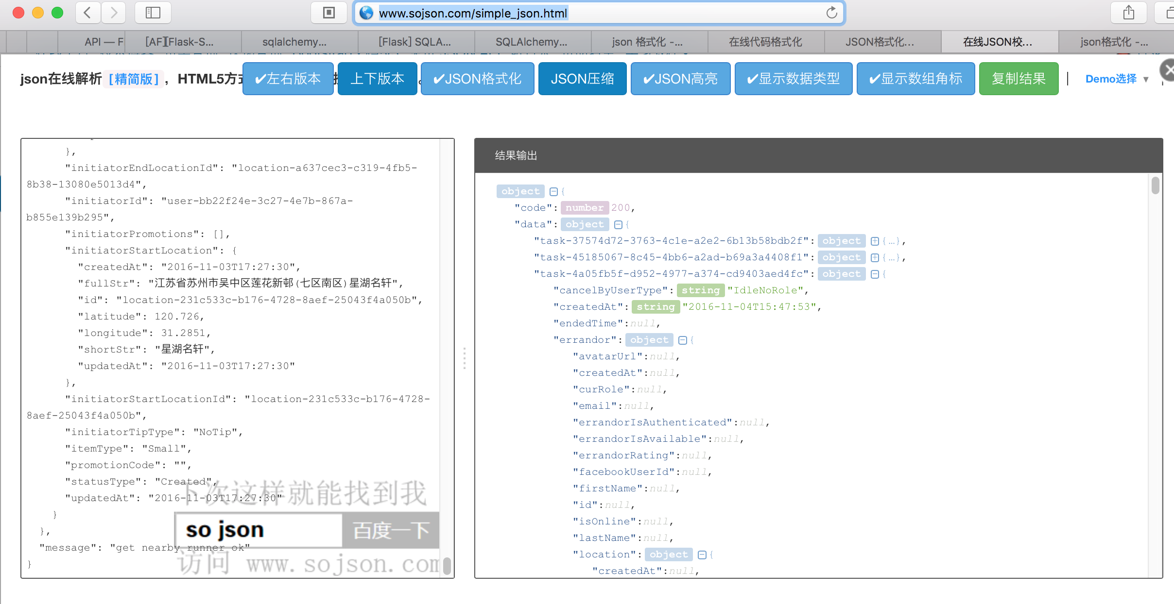Image resolution: width=1174 pixels, height=604 pixels.
Task: Toggle the JSON高亮 option
Action: [x=680, y=79]
